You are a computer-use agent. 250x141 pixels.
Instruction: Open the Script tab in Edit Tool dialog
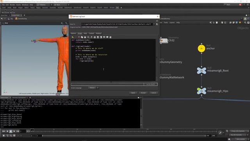click(80, 33)
